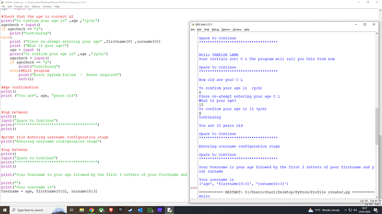Click Python IDLE taskbar icon
Image resolution: width=382 pixels, height=214 pixels.
169,210
